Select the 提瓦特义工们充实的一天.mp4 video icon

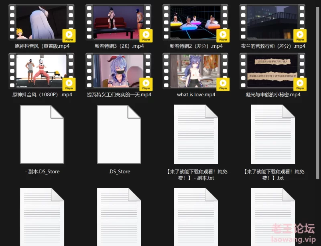(119, 71)
